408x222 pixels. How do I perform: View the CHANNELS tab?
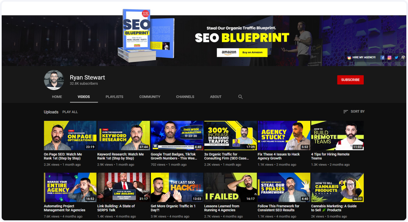185,97
